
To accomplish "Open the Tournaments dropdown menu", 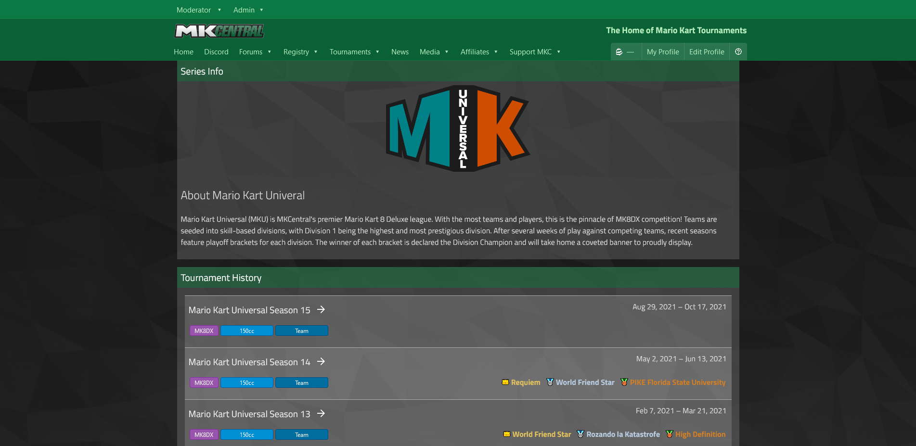I will click(x=354, y=52).
